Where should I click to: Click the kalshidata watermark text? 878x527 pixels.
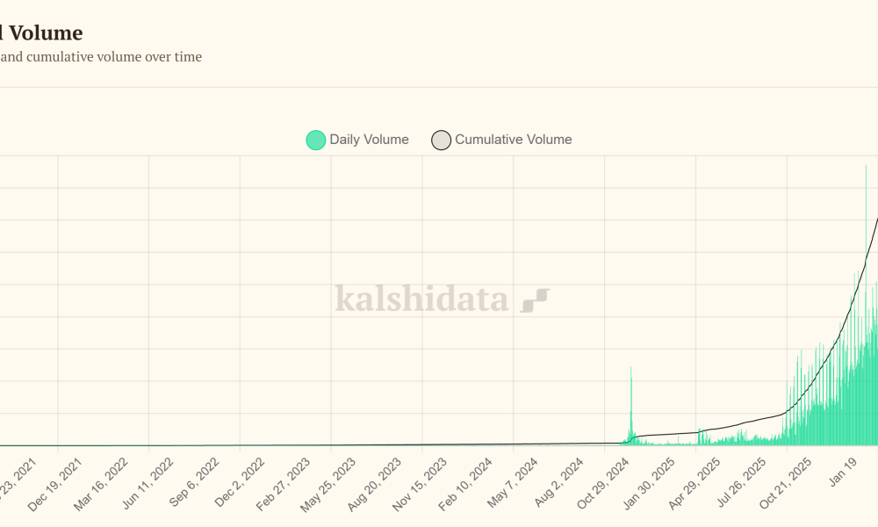[421, 300]
